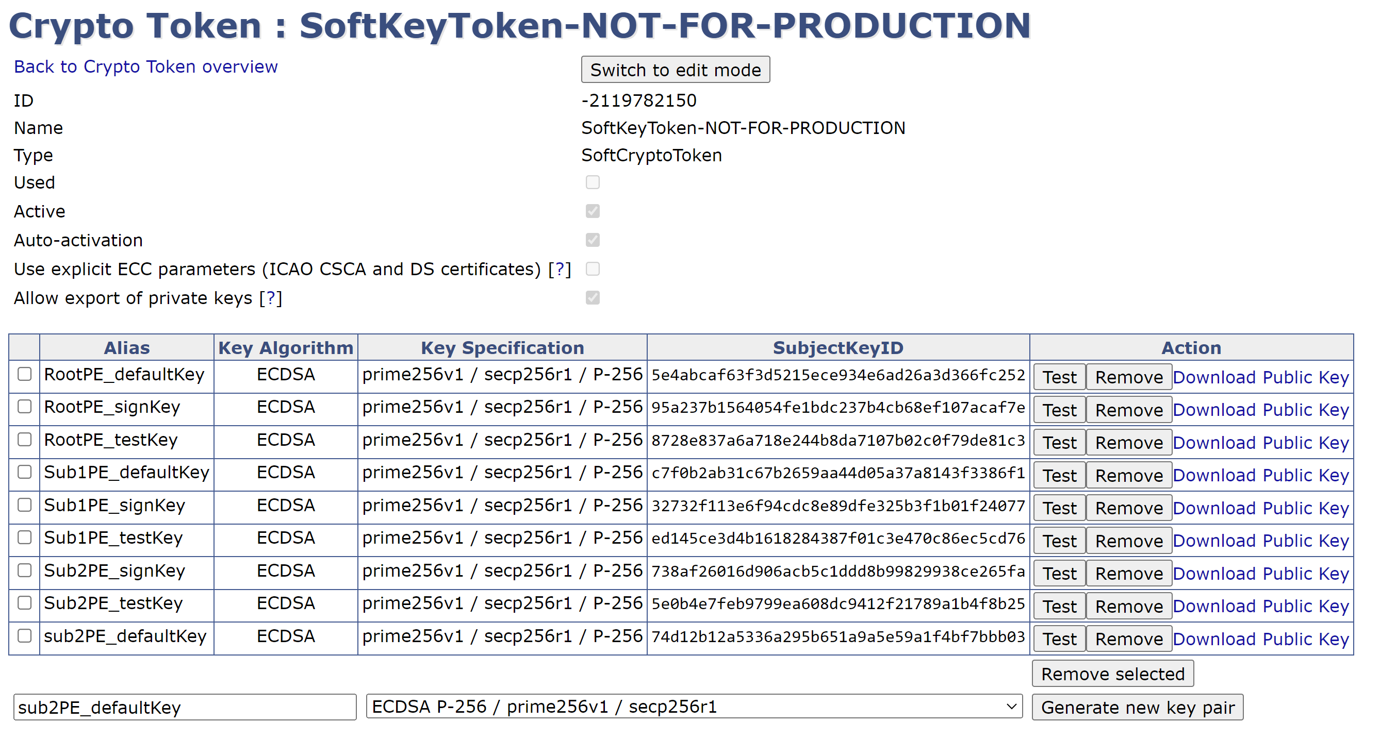Download public key for sub2PE_defaultKey
The image size is (1380, 739).
point(1260,639)
